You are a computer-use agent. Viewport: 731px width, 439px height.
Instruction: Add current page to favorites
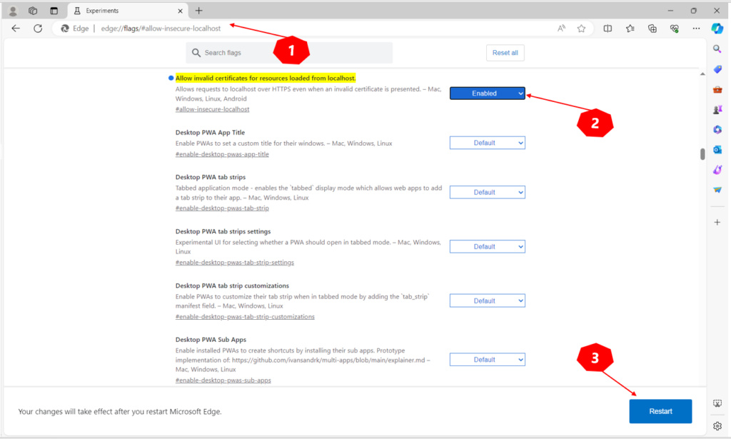click(x=581, y=29)
